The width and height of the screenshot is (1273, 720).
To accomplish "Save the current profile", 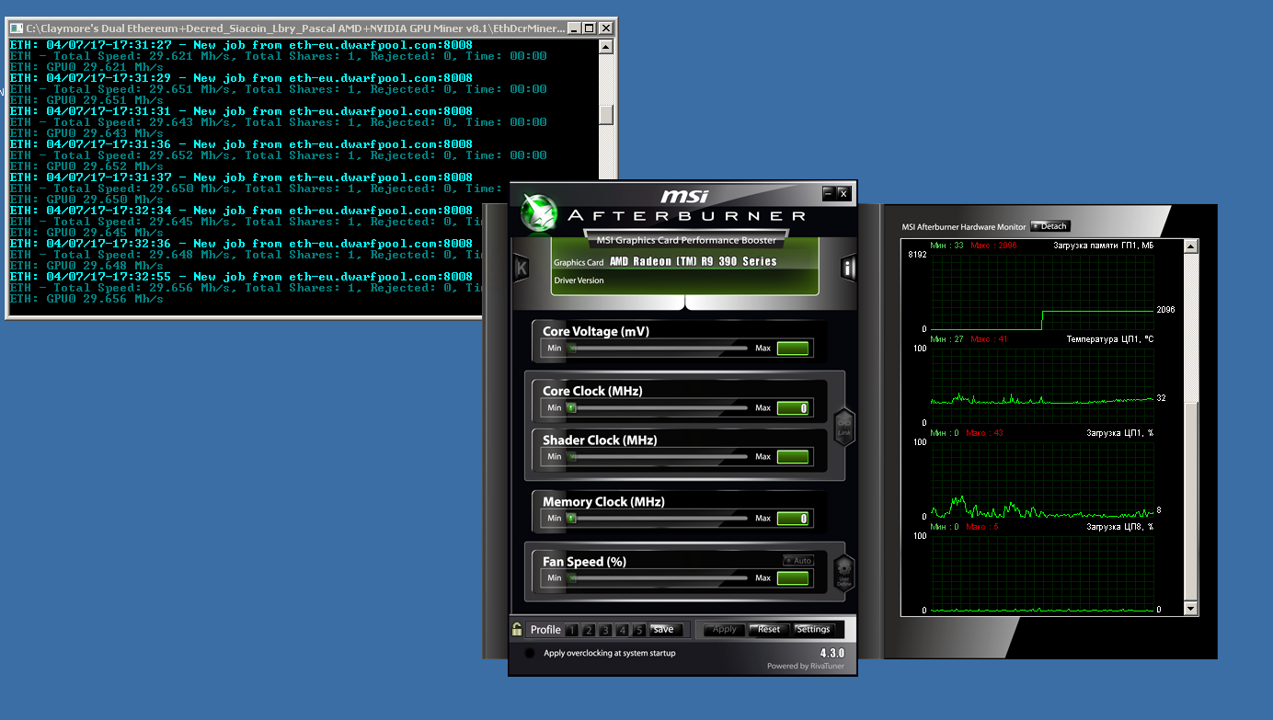I will click(x=666, y=630).
